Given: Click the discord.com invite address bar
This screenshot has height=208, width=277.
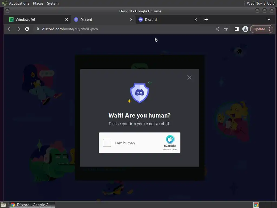Looking at the screenshot, I should pyautogui.click(x=124, y=29).
